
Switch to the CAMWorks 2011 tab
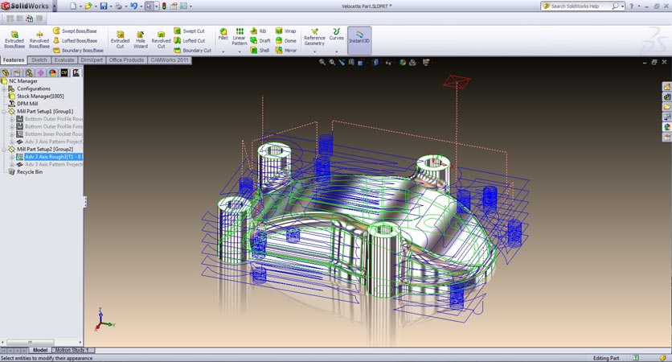coord(171,60)
